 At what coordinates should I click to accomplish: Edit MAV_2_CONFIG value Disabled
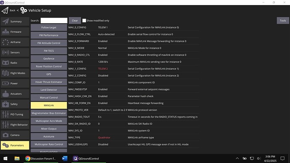tap(103, 76)
